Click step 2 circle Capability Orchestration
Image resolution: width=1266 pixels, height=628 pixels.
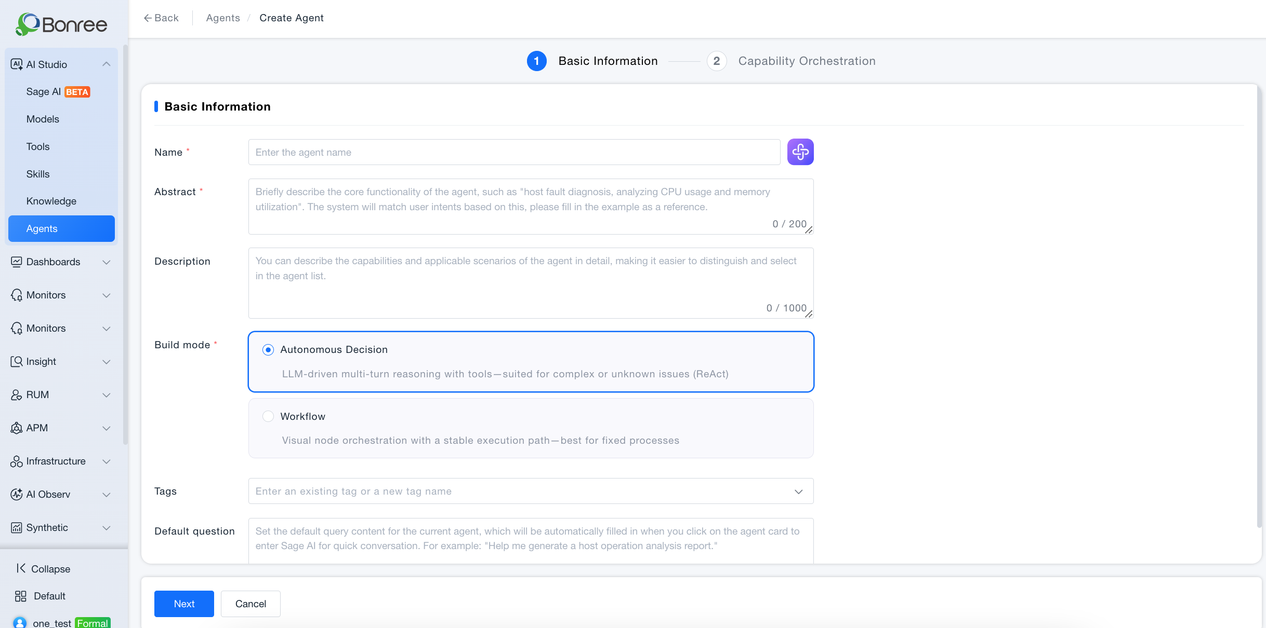(x=717, y=61)
